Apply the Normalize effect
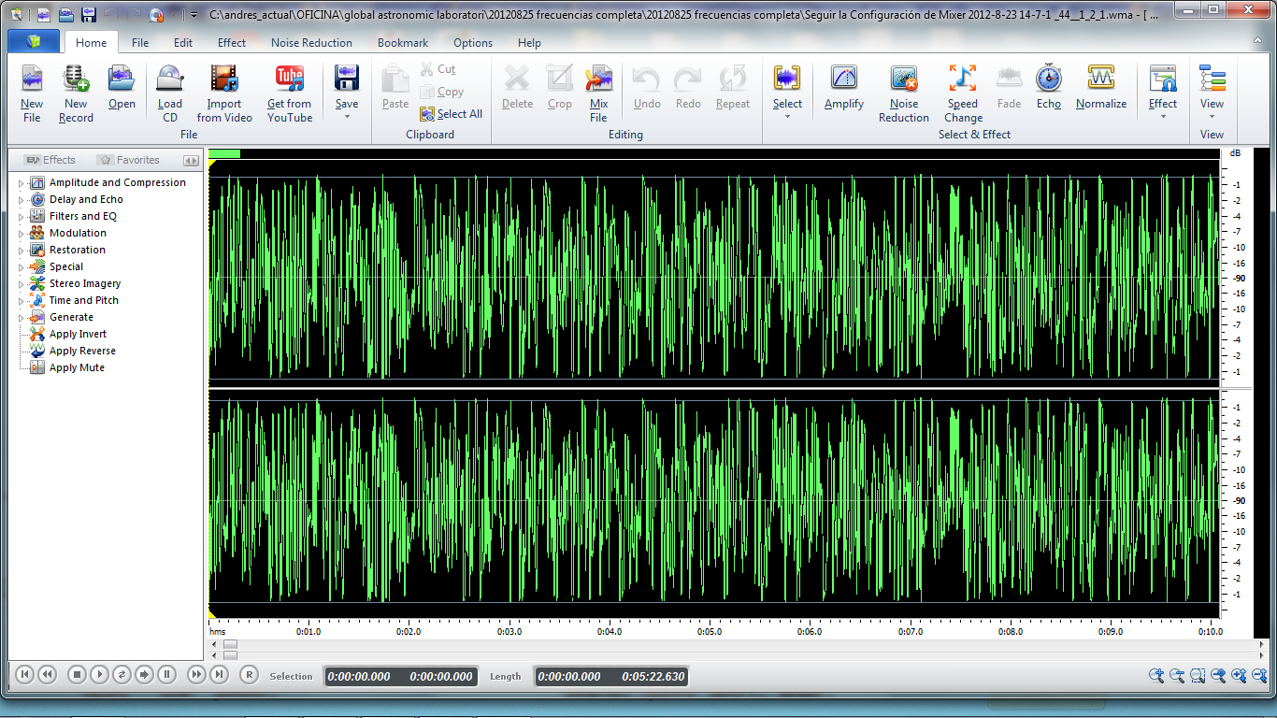Viewport: 1277px width, 718px height. tap(1100, 79)
